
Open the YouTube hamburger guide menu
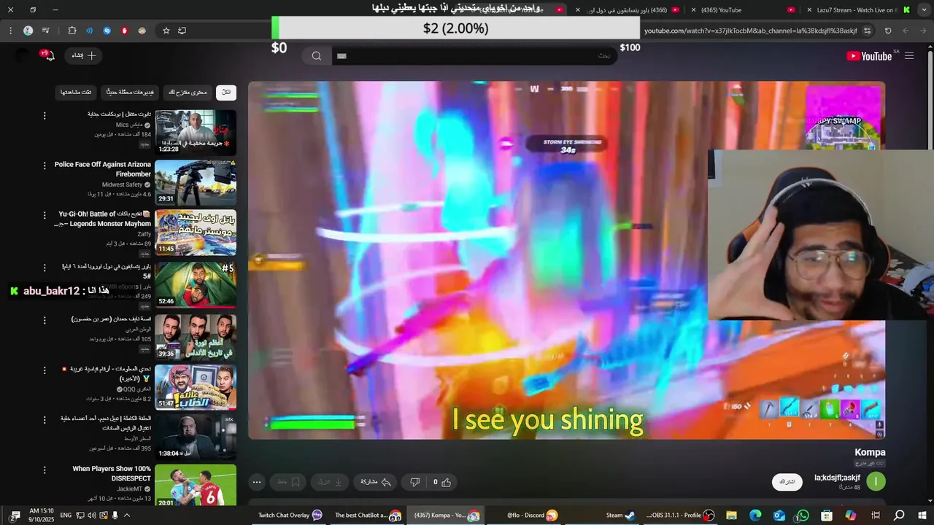click(x=909, y=55)
